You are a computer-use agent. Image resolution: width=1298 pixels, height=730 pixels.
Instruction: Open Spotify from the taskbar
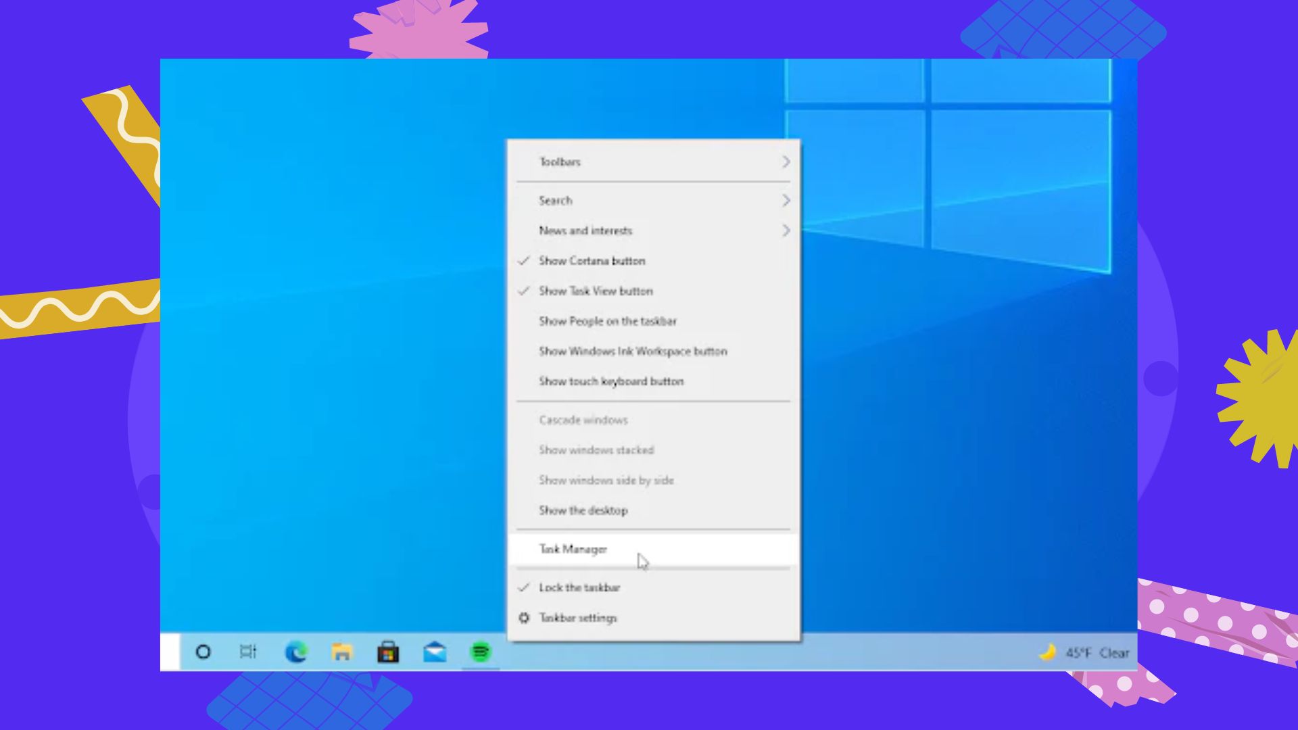point(481,652)
